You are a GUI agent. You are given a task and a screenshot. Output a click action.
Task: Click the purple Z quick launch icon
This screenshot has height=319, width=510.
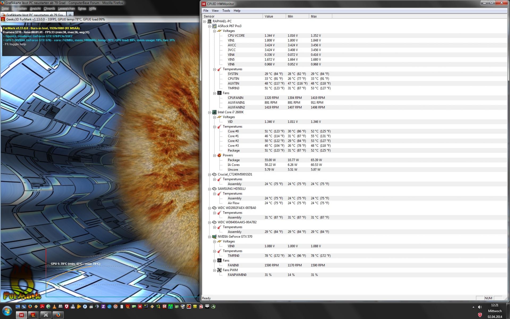point(103,306)
